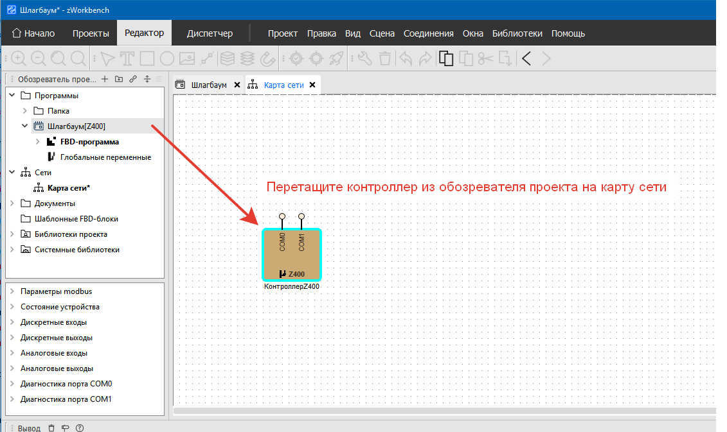This screenshot has height=432, width=727.
Task: Open the Начало home page
Action: point(33,33)
